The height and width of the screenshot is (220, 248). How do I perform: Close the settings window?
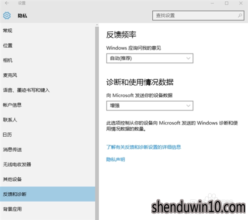click(x=241, y=3)
